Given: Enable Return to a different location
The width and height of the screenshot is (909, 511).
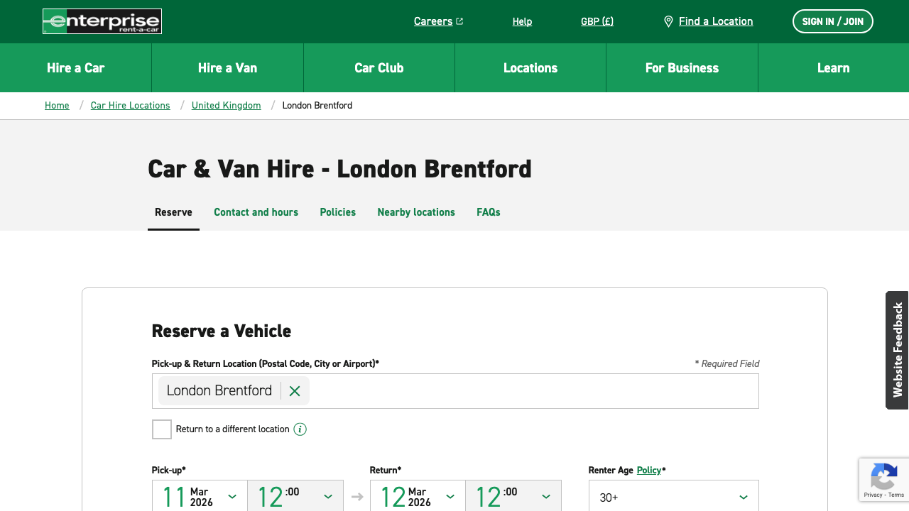Looking at the screenshot, I should click(161, 429).
